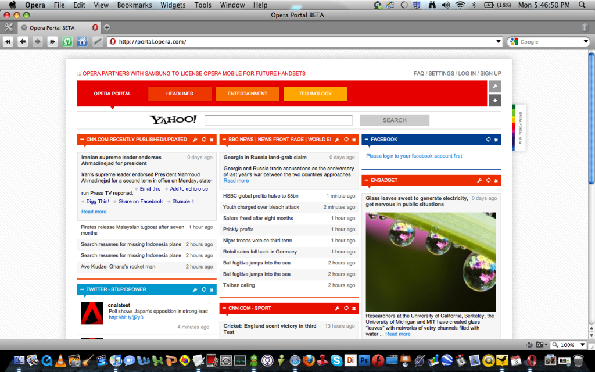
Task: Close the Facebook widget
Action: 496,139
